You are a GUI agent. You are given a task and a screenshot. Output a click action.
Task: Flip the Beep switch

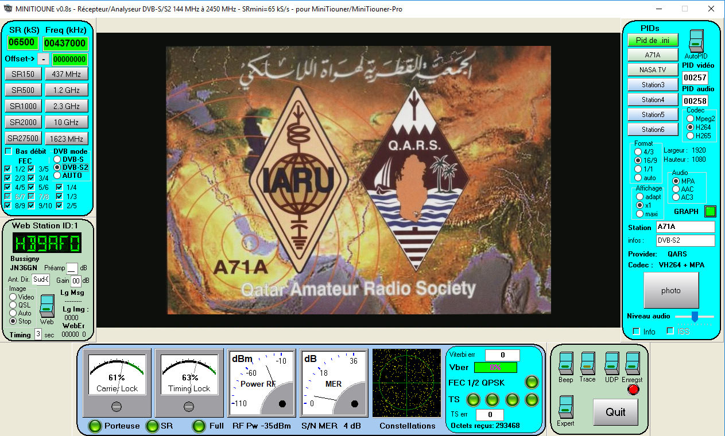(x=565, y=364)
